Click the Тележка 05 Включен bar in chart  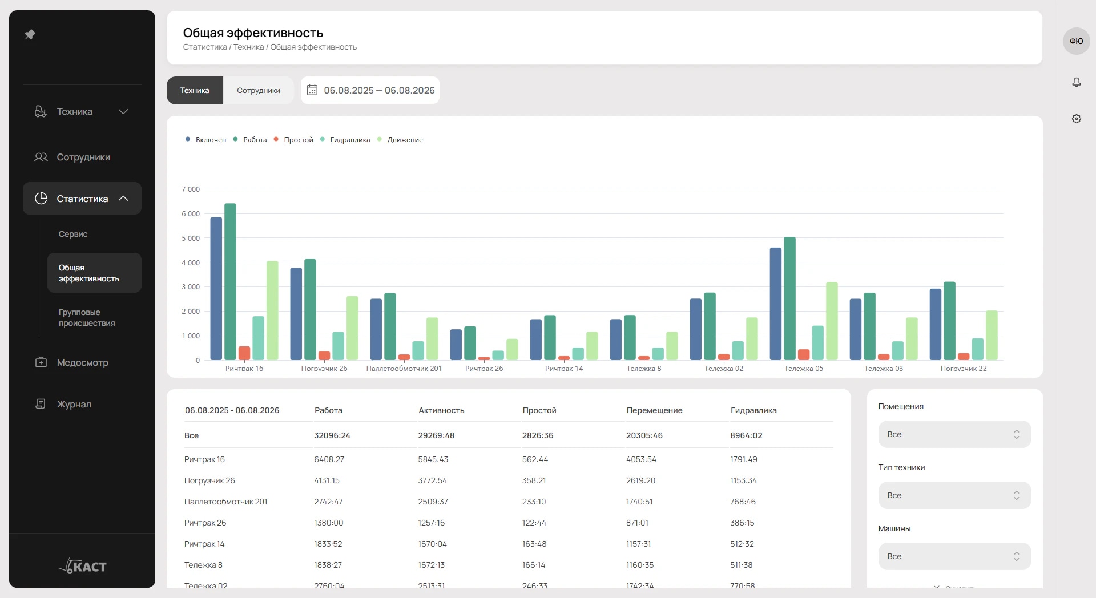(x=776, y=304)
